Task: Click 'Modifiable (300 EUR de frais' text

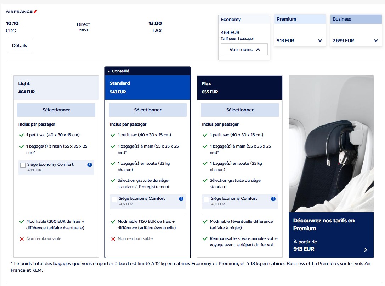Action: [55, 225]
